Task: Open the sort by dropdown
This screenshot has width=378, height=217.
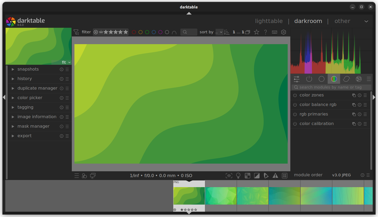Action: [x=219, y=32]
